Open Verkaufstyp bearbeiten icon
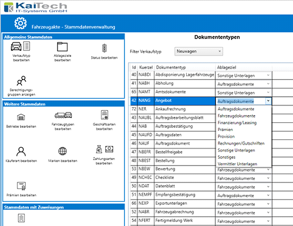Screen dimensions: 293x226 coord(21,47)
